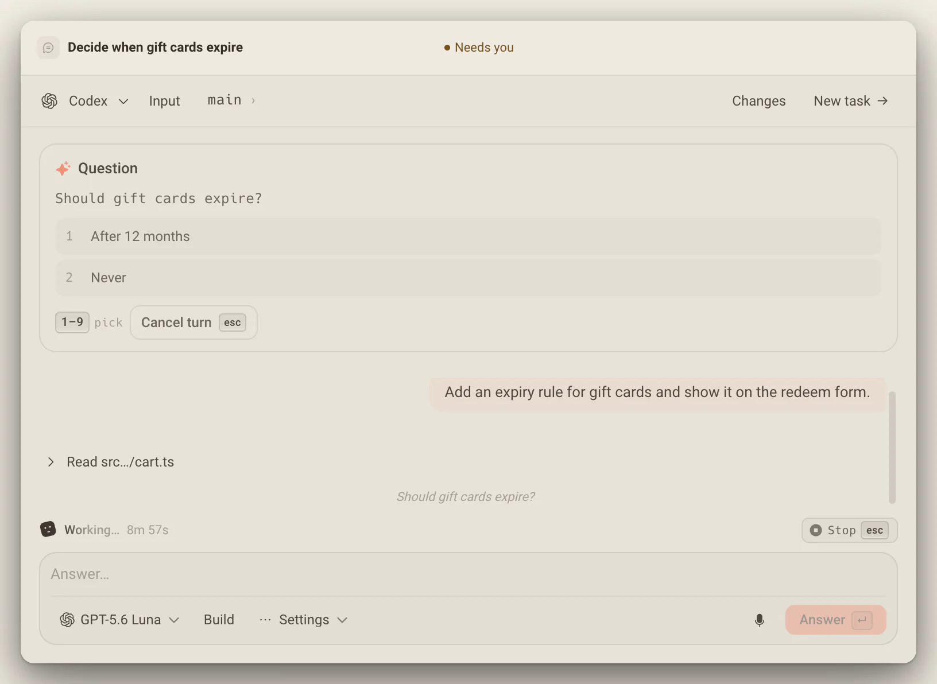Click the Working agent avatar icon

click(48, 529)
